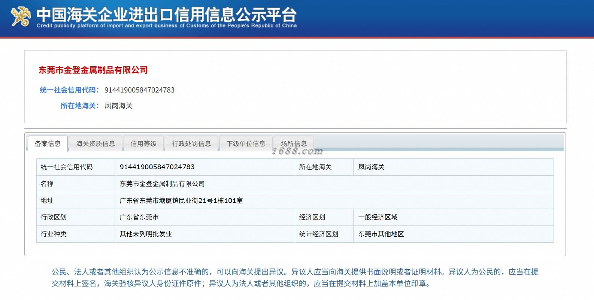
Task: Click the 其他未列明批发业 cell
Action: coord(205,234)
